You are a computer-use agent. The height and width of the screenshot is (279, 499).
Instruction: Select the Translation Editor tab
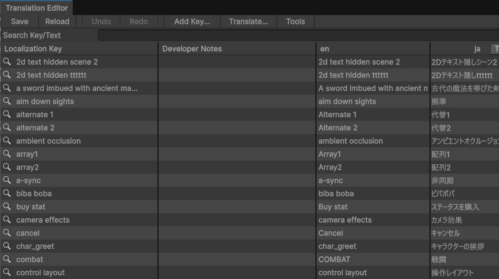(x=36, y=8)
